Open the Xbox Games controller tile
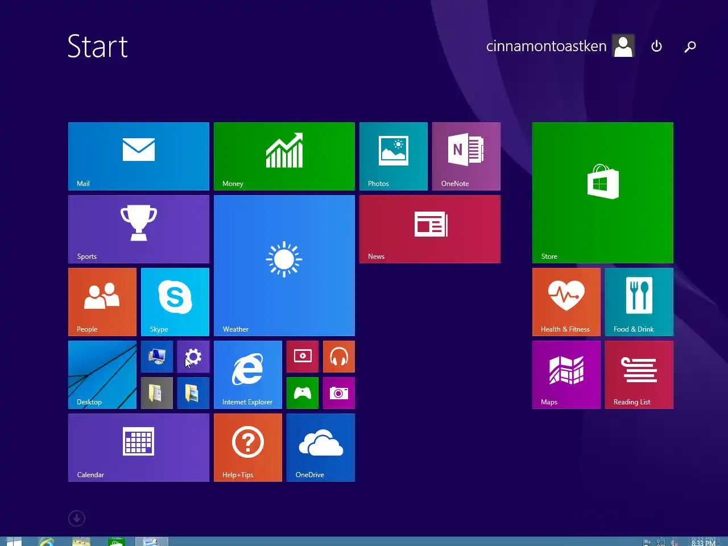This screenshot has width=728, height=546. click(303, 393)
